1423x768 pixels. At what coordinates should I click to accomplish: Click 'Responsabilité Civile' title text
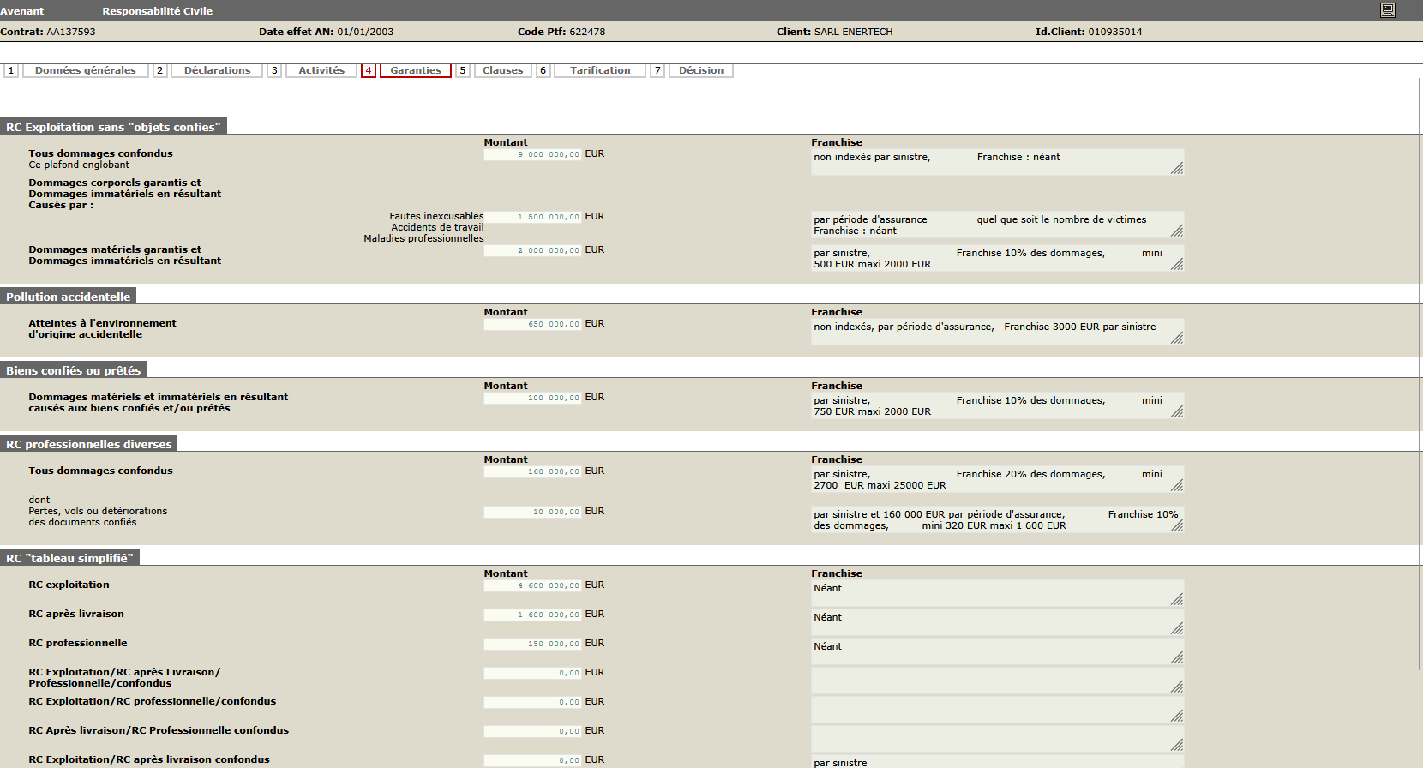point(158,11)
